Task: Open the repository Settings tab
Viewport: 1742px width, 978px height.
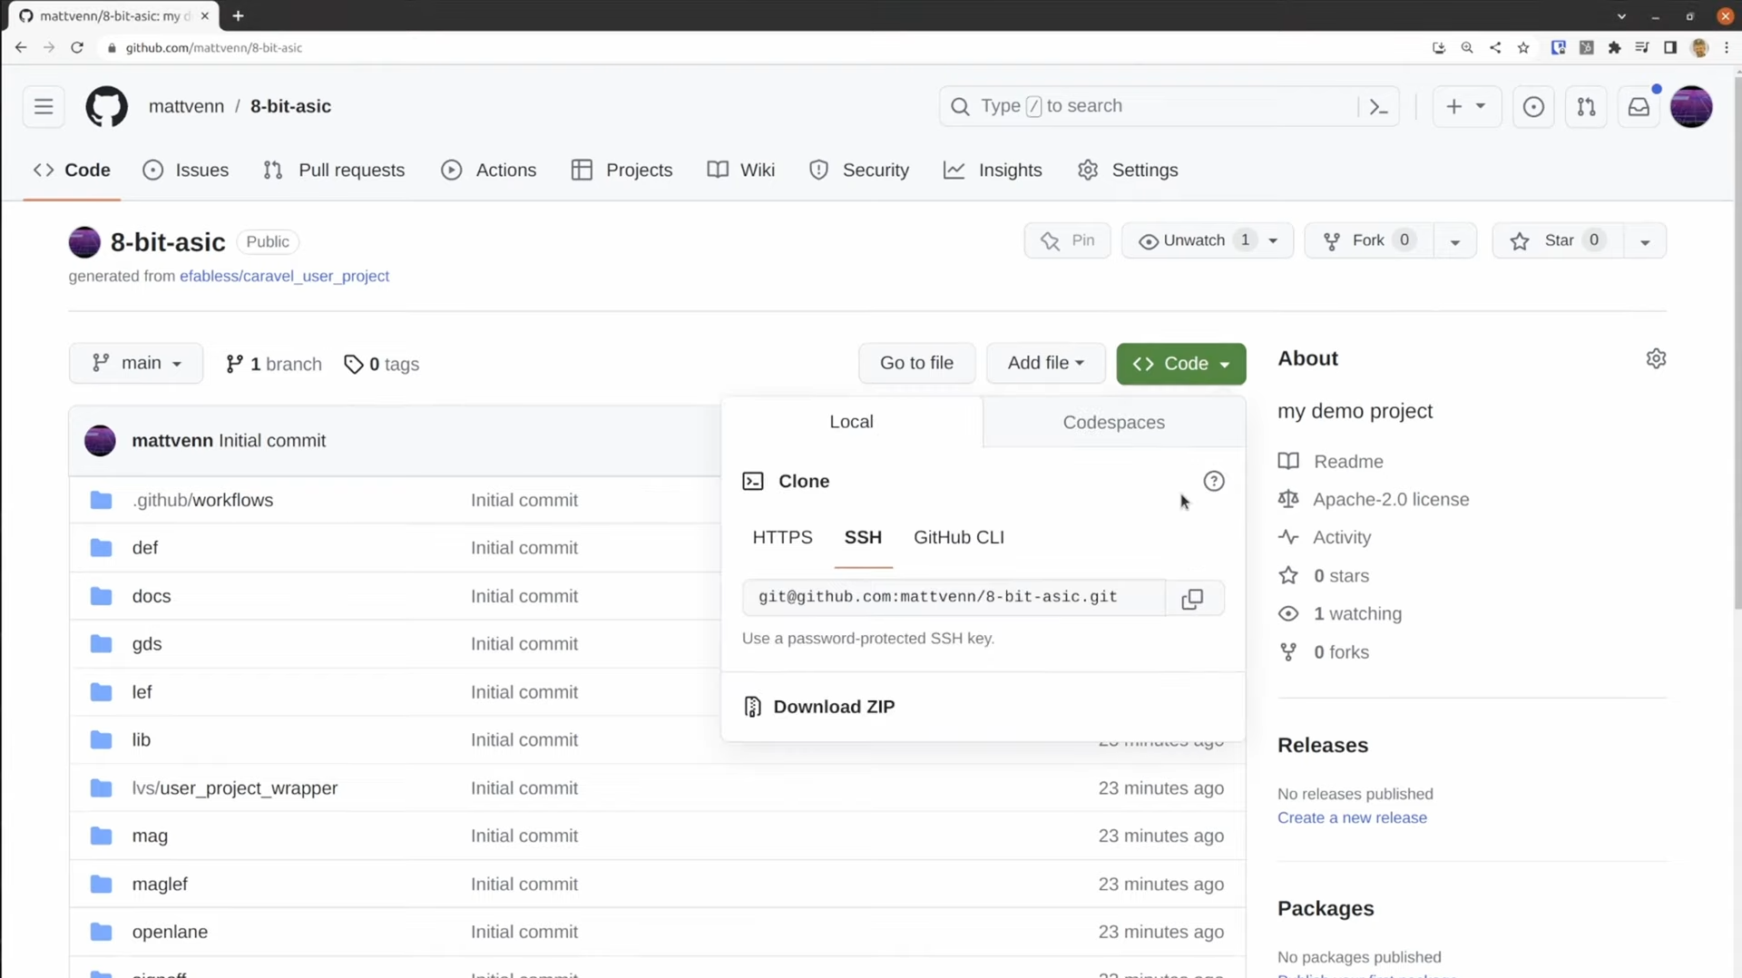Action: coord(1128,170)
